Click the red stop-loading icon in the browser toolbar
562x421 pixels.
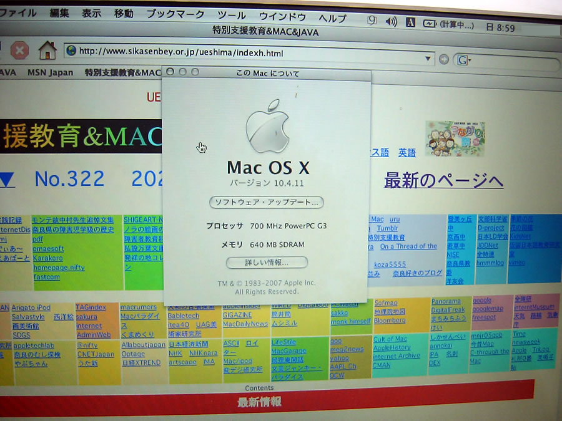(19, 50)
